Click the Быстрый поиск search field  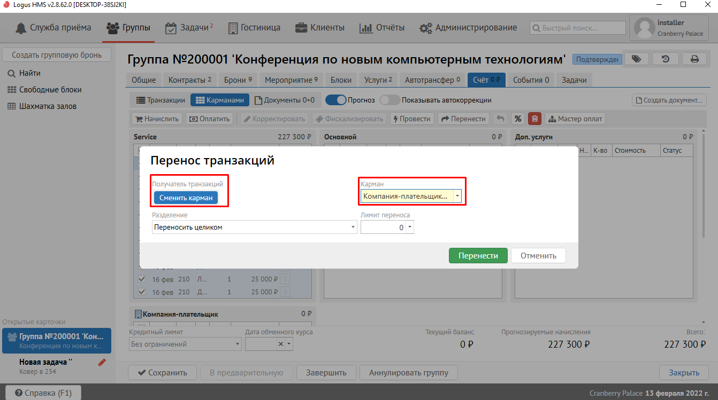coord(578,28)
